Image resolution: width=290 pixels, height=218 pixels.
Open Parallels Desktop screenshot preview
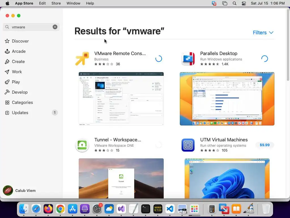(227, 99)
